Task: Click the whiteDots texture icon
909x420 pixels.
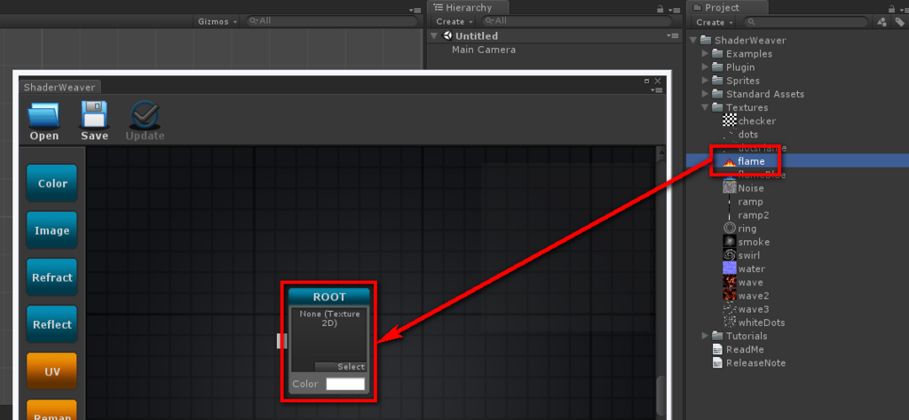Action: (730, 323)
